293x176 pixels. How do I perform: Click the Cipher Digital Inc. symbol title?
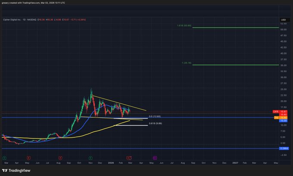tap(12, 20)
